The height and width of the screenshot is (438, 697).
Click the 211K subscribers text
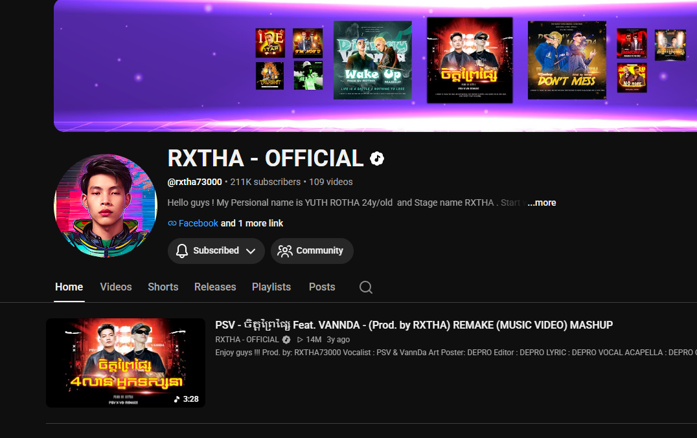pos(266,182)
